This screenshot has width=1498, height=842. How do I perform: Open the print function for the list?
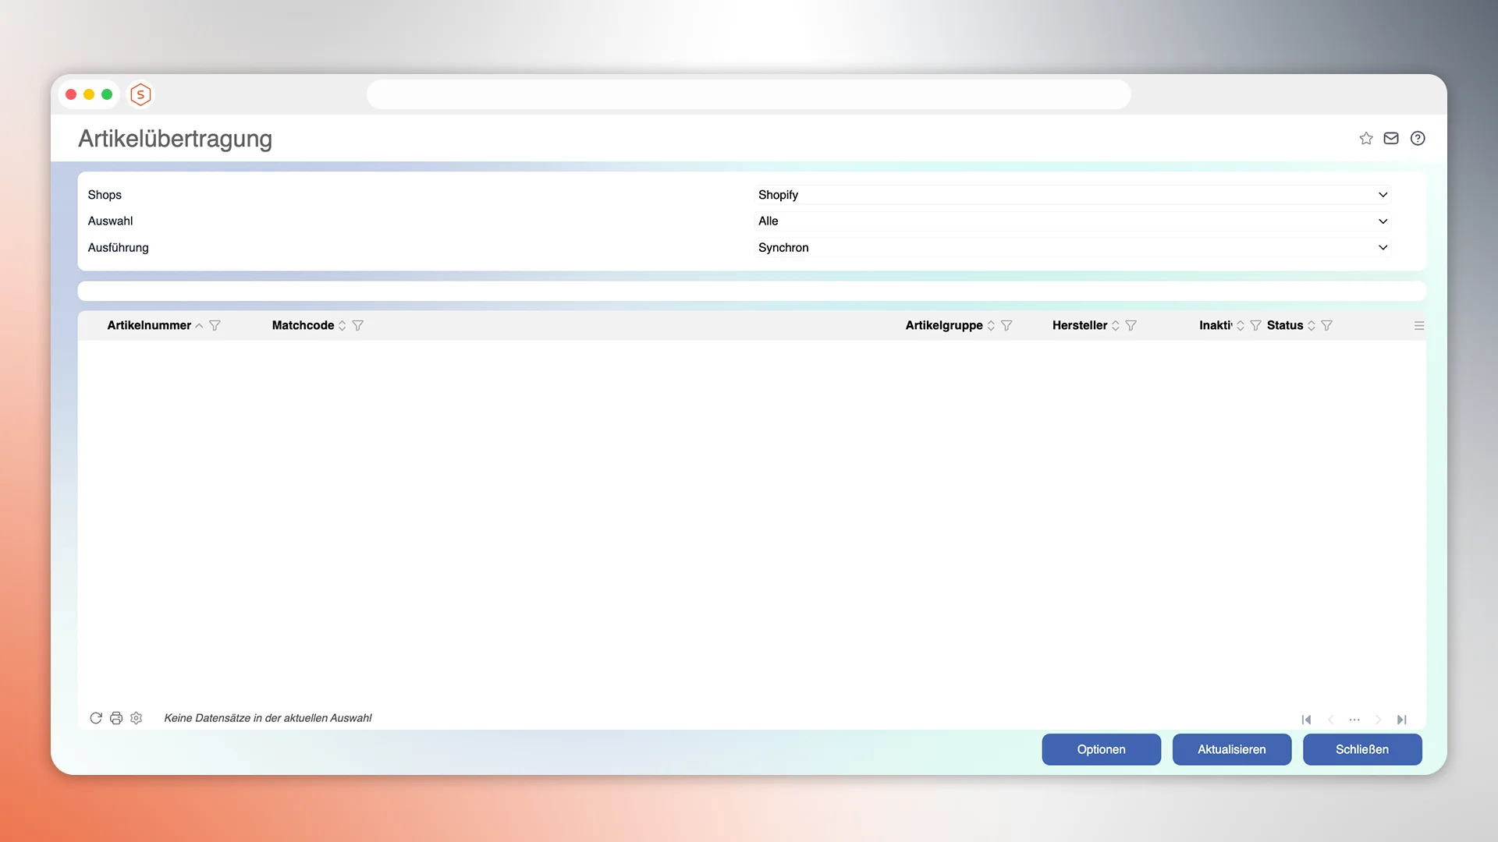[115, 718]
